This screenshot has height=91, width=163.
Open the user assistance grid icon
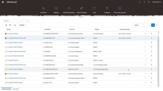[149, 2]
